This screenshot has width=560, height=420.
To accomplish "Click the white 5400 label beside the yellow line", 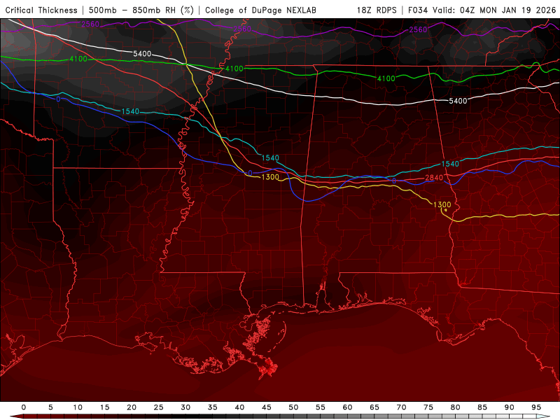I will (x=142, y=54).
